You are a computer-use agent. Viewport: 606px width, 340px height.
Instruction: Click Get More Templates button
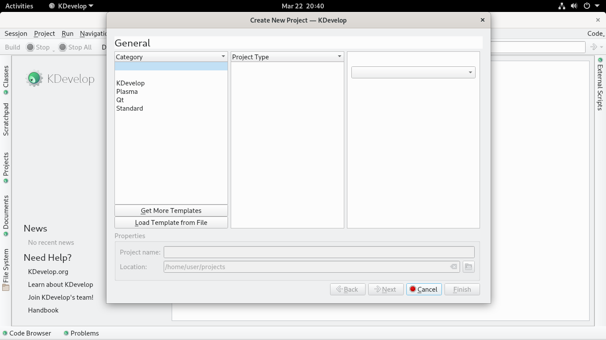(171, 211)
